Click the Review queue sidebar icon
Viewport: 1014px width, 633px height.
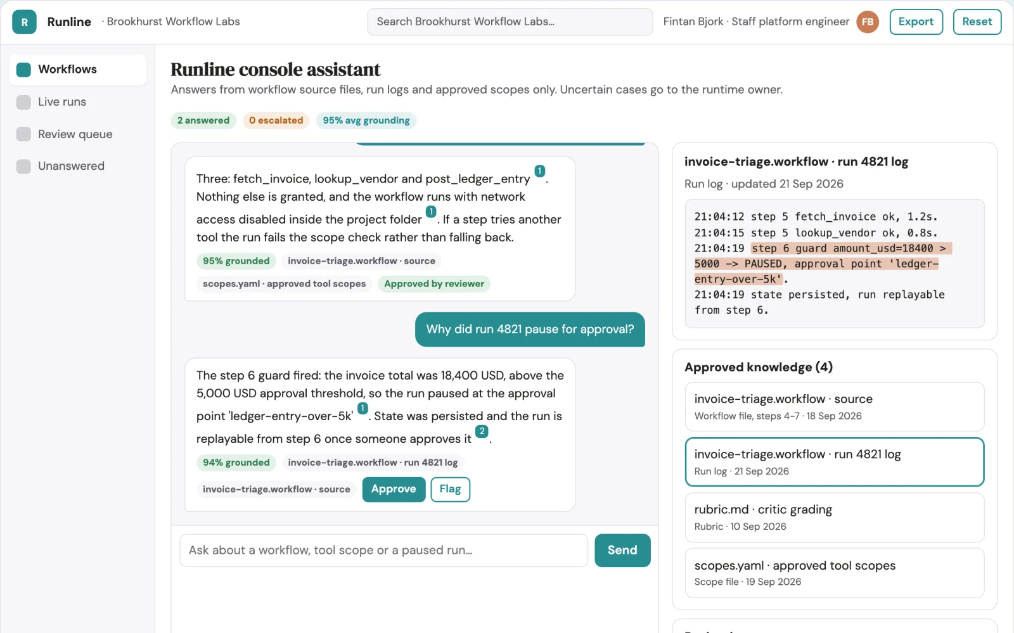coord(23,134)
